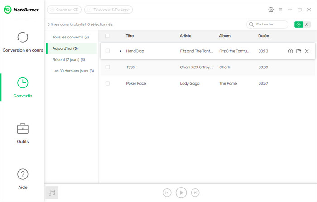
Task: Check the HandClap row checkbox
Action: (107, 51)
